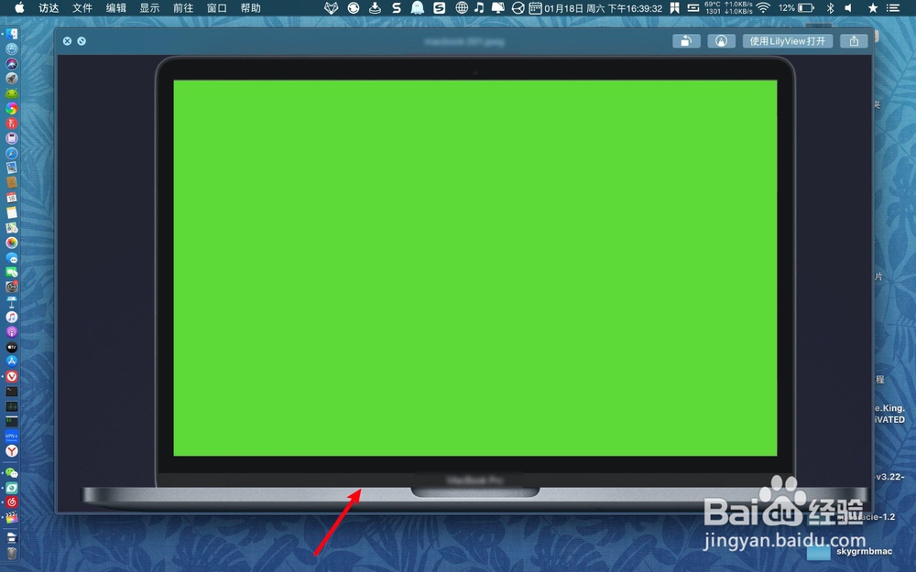Screen dimensions: 916x572
Task: Open Photos app in the Dock
Action: pos(12,243)
